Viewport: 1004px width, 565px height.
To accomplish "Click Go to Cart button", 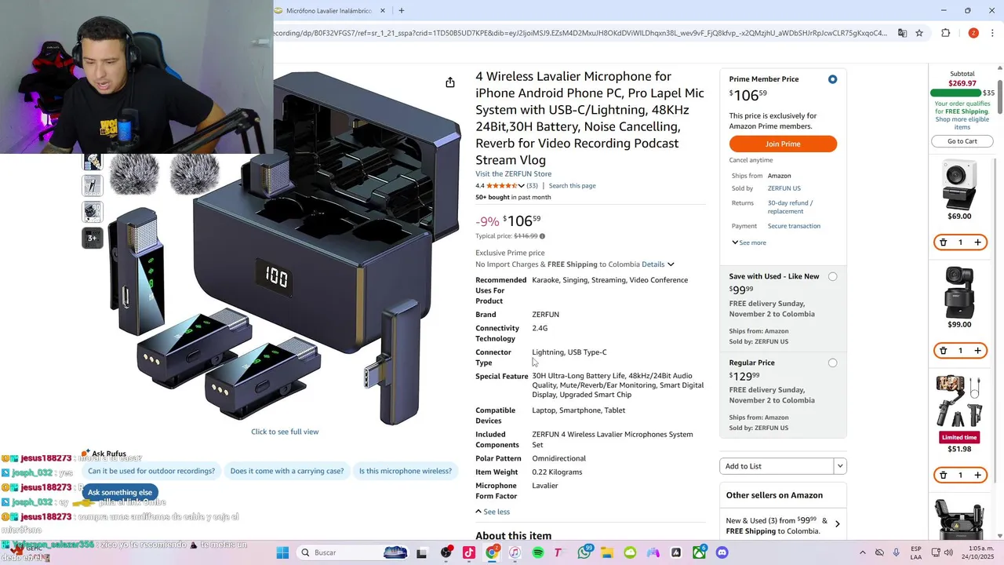I will [962, 141].
